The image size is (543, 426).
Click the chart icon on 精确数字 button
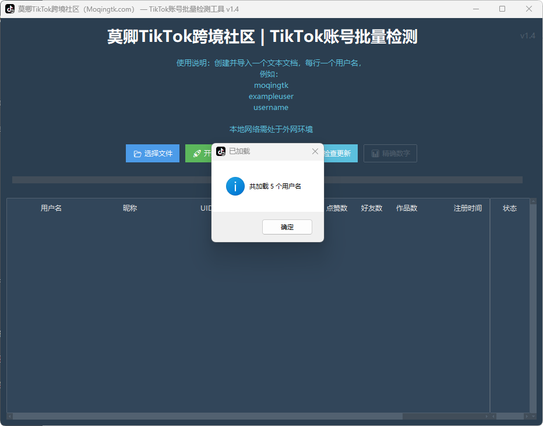[x=375, y=154]
